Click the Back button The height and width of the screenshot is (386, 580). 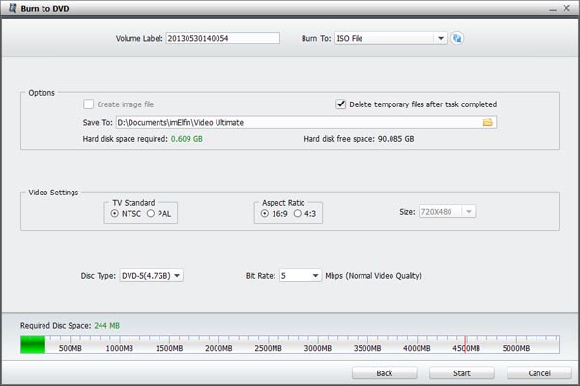(385, 373)
